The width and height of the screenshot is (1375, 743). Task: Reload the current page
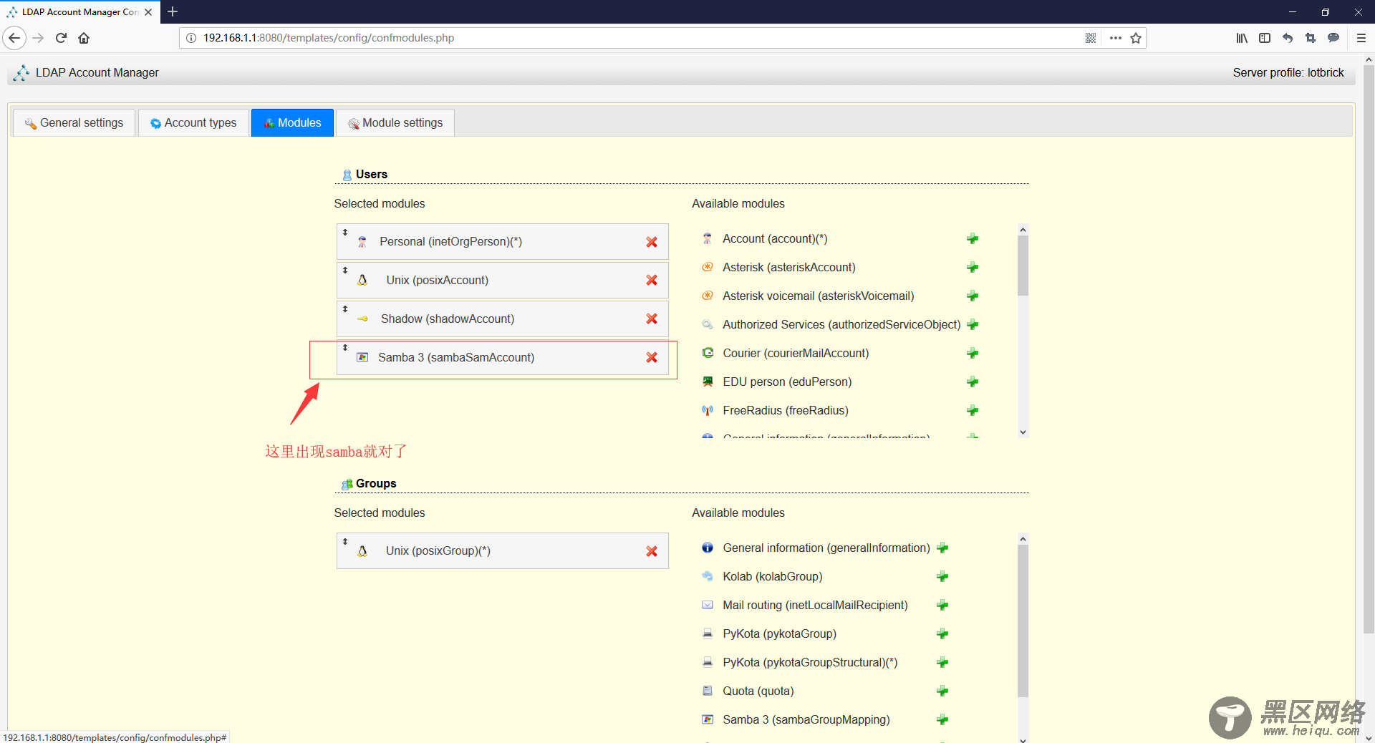pos(61,38)
